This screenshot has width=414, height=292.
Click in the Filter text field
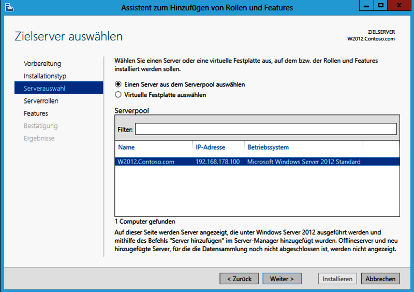pos(266,129)
